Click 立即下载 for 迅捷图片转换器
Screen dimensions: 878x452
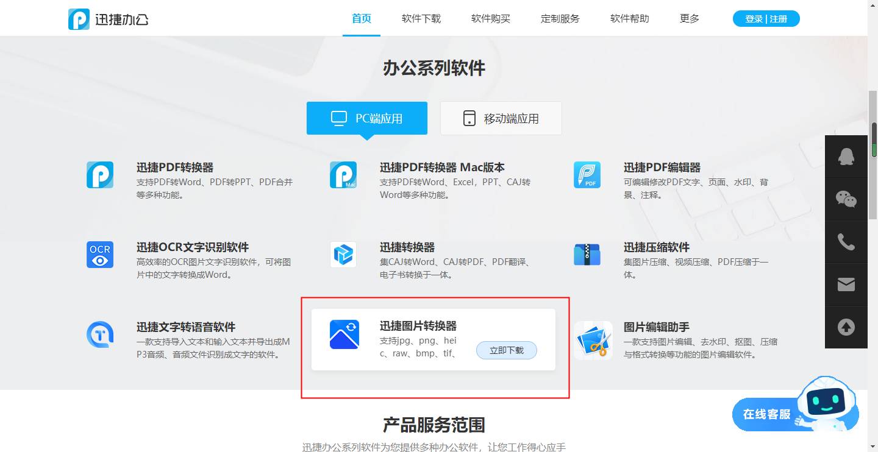[x=507, y=350]
